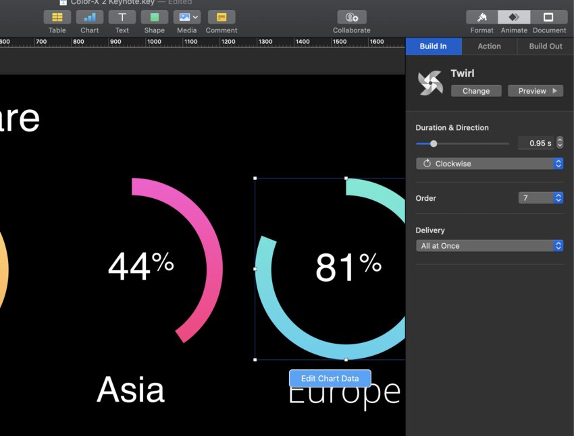Image resolution: width=574 pixels, height=436 pixels.
Task: Open the Chart insert tool
Action: 89,18
